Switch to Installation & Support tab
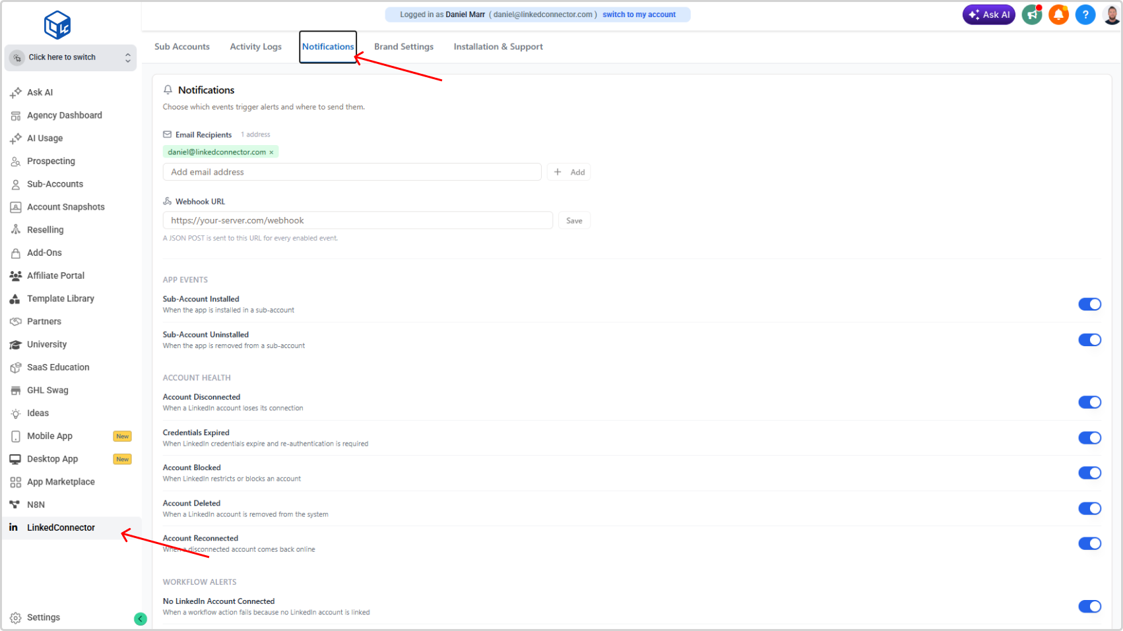 498,47
